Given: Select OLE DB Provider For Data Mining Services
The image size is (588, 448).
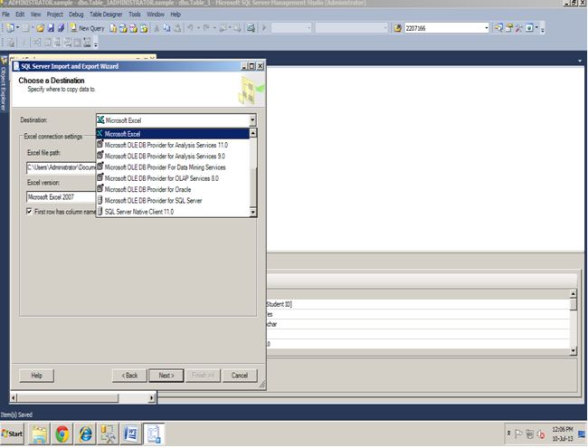Looking at the screenshot, I should click(173, 167).
